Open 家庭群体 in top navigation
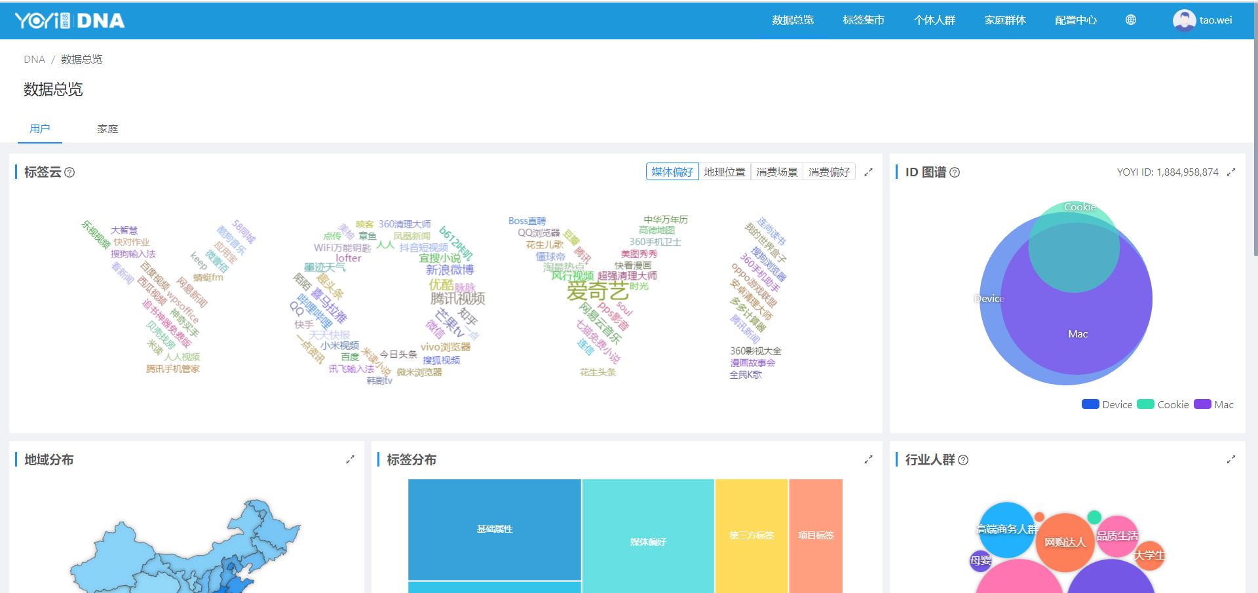 coord(1005,20)
